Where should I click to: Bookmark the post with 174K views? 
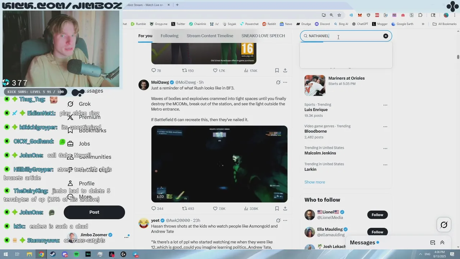[x=277, y=71]
